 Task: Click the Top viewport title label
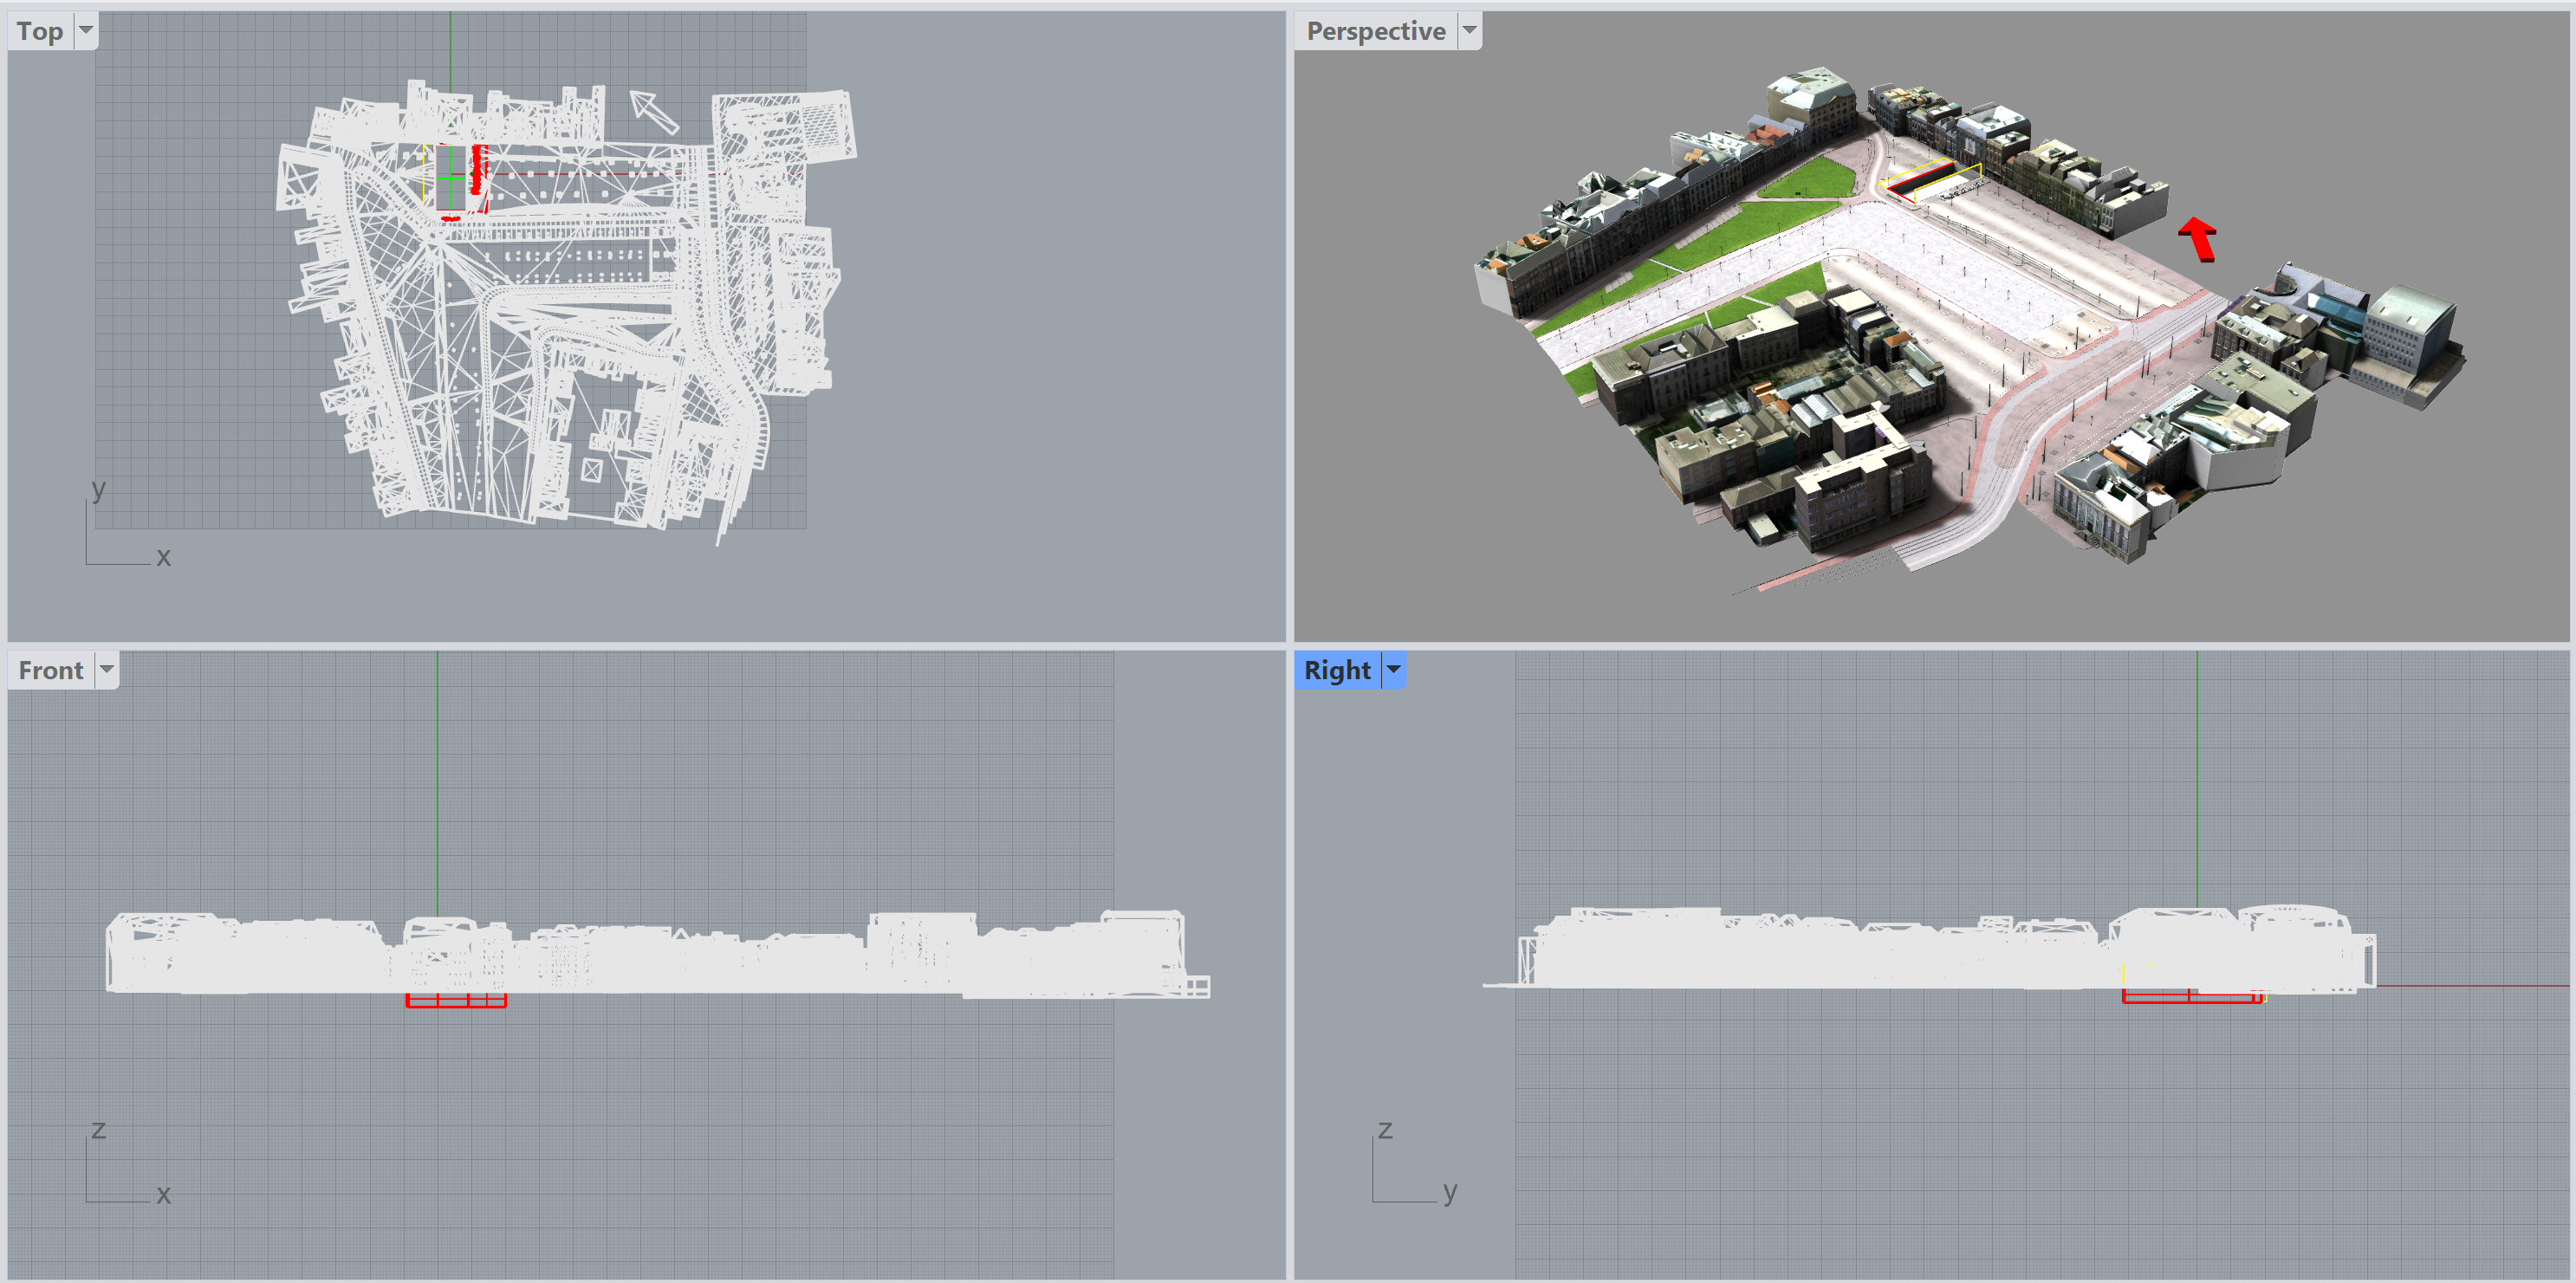(40, 31)
